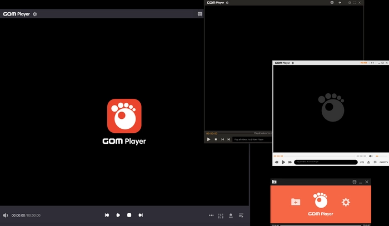Mute speaker in white skin player
Viewport: 389px width, 226px height.
point(371,156)
